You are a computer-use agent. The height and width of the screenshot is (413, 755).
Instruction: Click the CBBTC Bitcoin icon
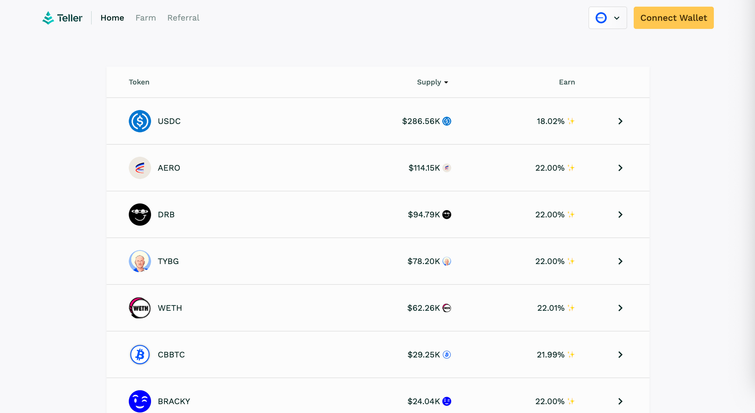coord(140,355)
